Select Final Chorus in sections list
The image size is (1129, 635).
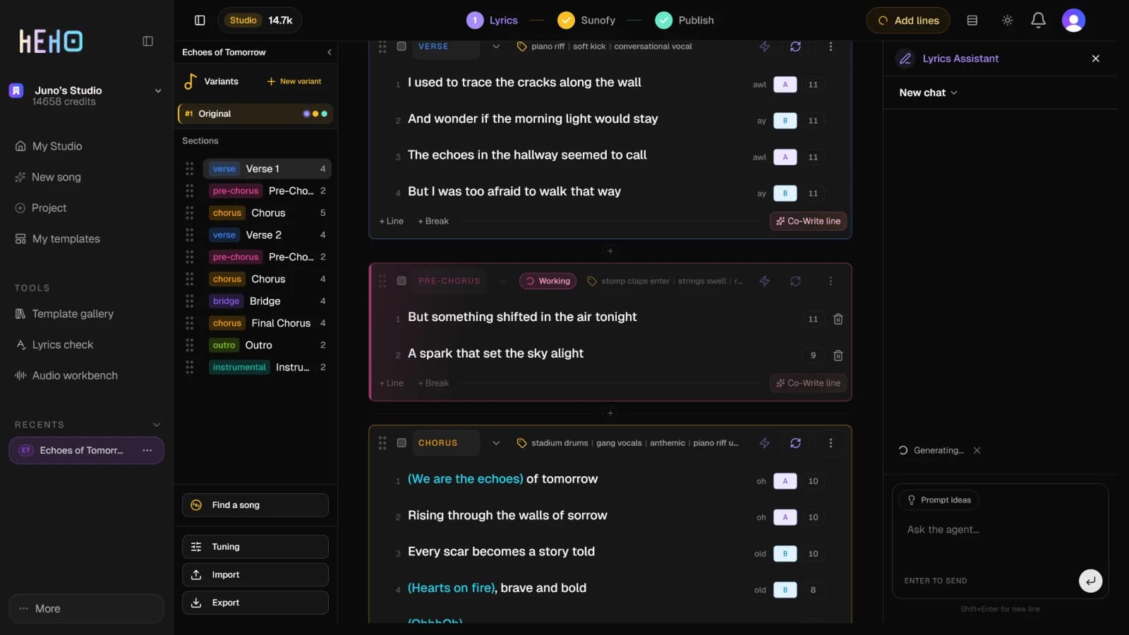pos(267,323)
